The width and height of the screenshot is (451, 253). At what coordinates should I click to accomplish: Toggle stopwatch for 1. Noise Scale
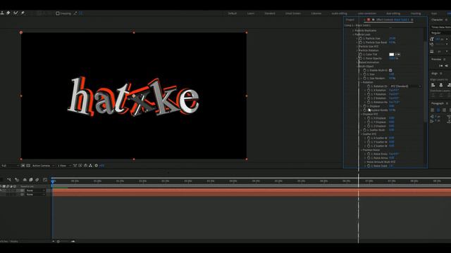369,166
